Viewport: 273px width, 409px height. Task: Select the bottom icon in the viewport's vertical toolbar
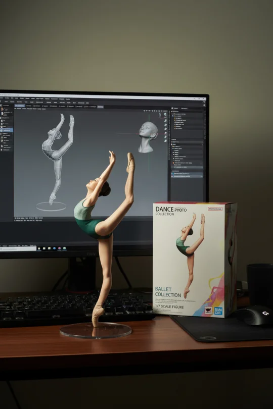[166, 141]
